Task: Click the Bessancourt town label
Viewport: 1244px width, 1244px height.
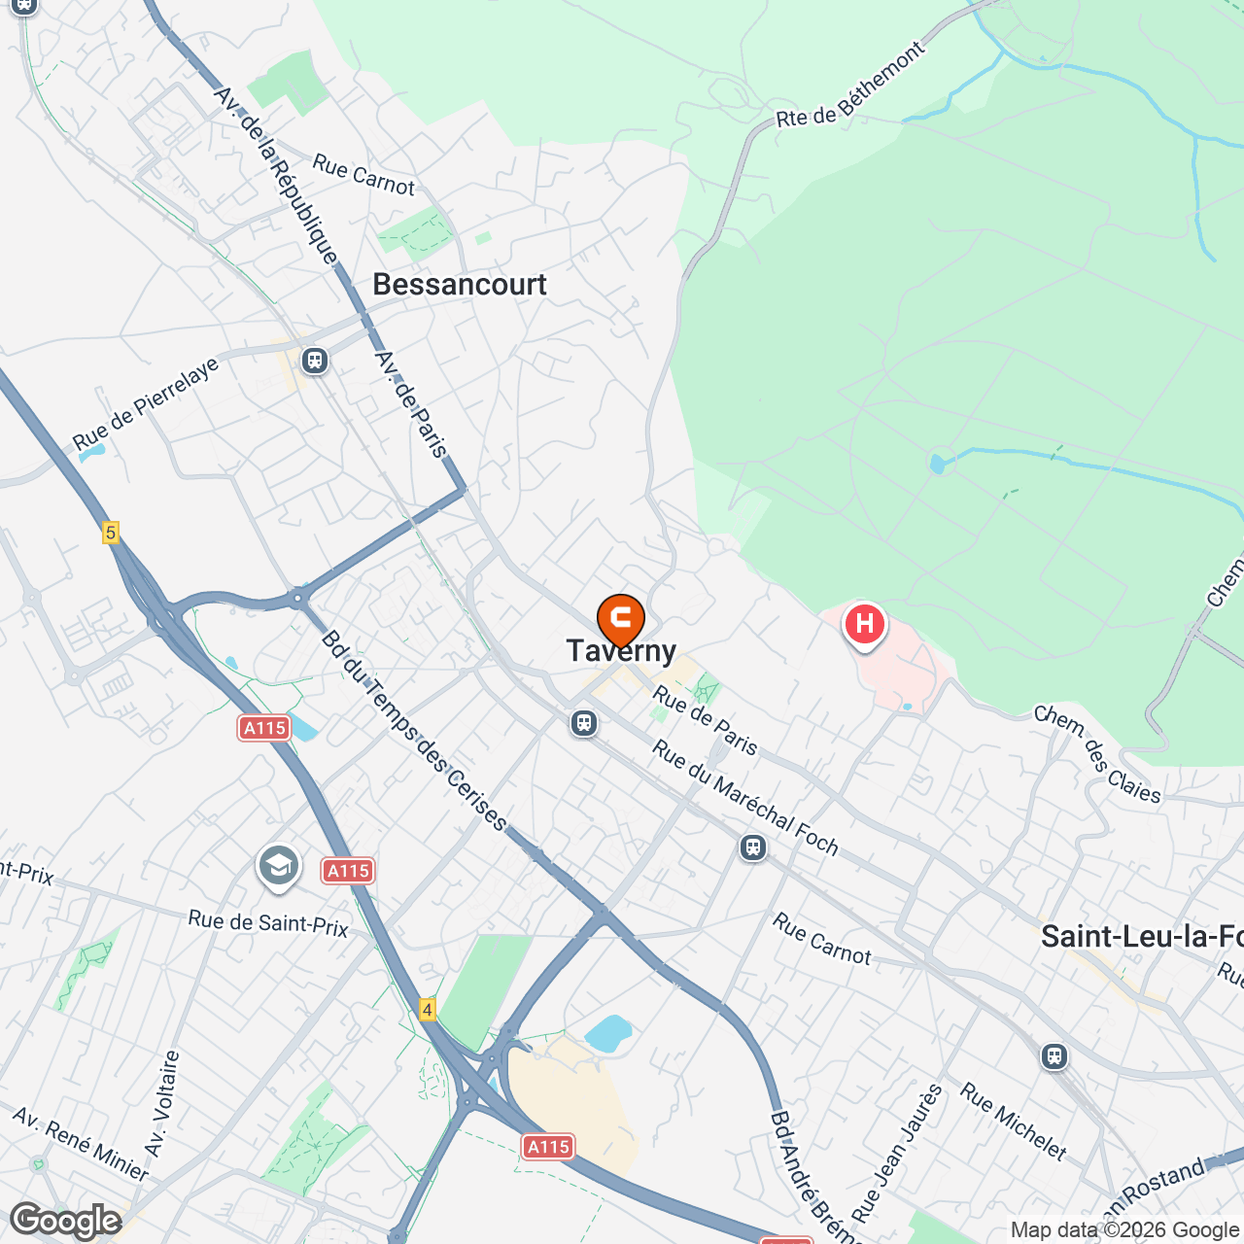Action: (x=460, y=284)
